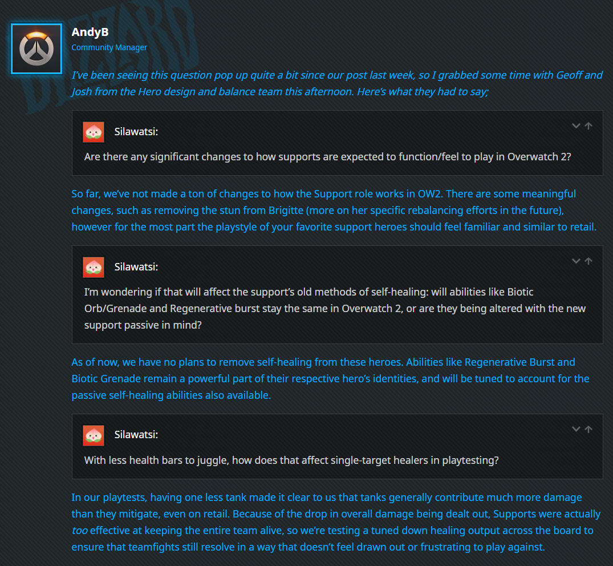Viewport: 613px width, 566px height.
Task: Go to quoted post about Biotic Orb/Grenade
Action: click(588, 261)
